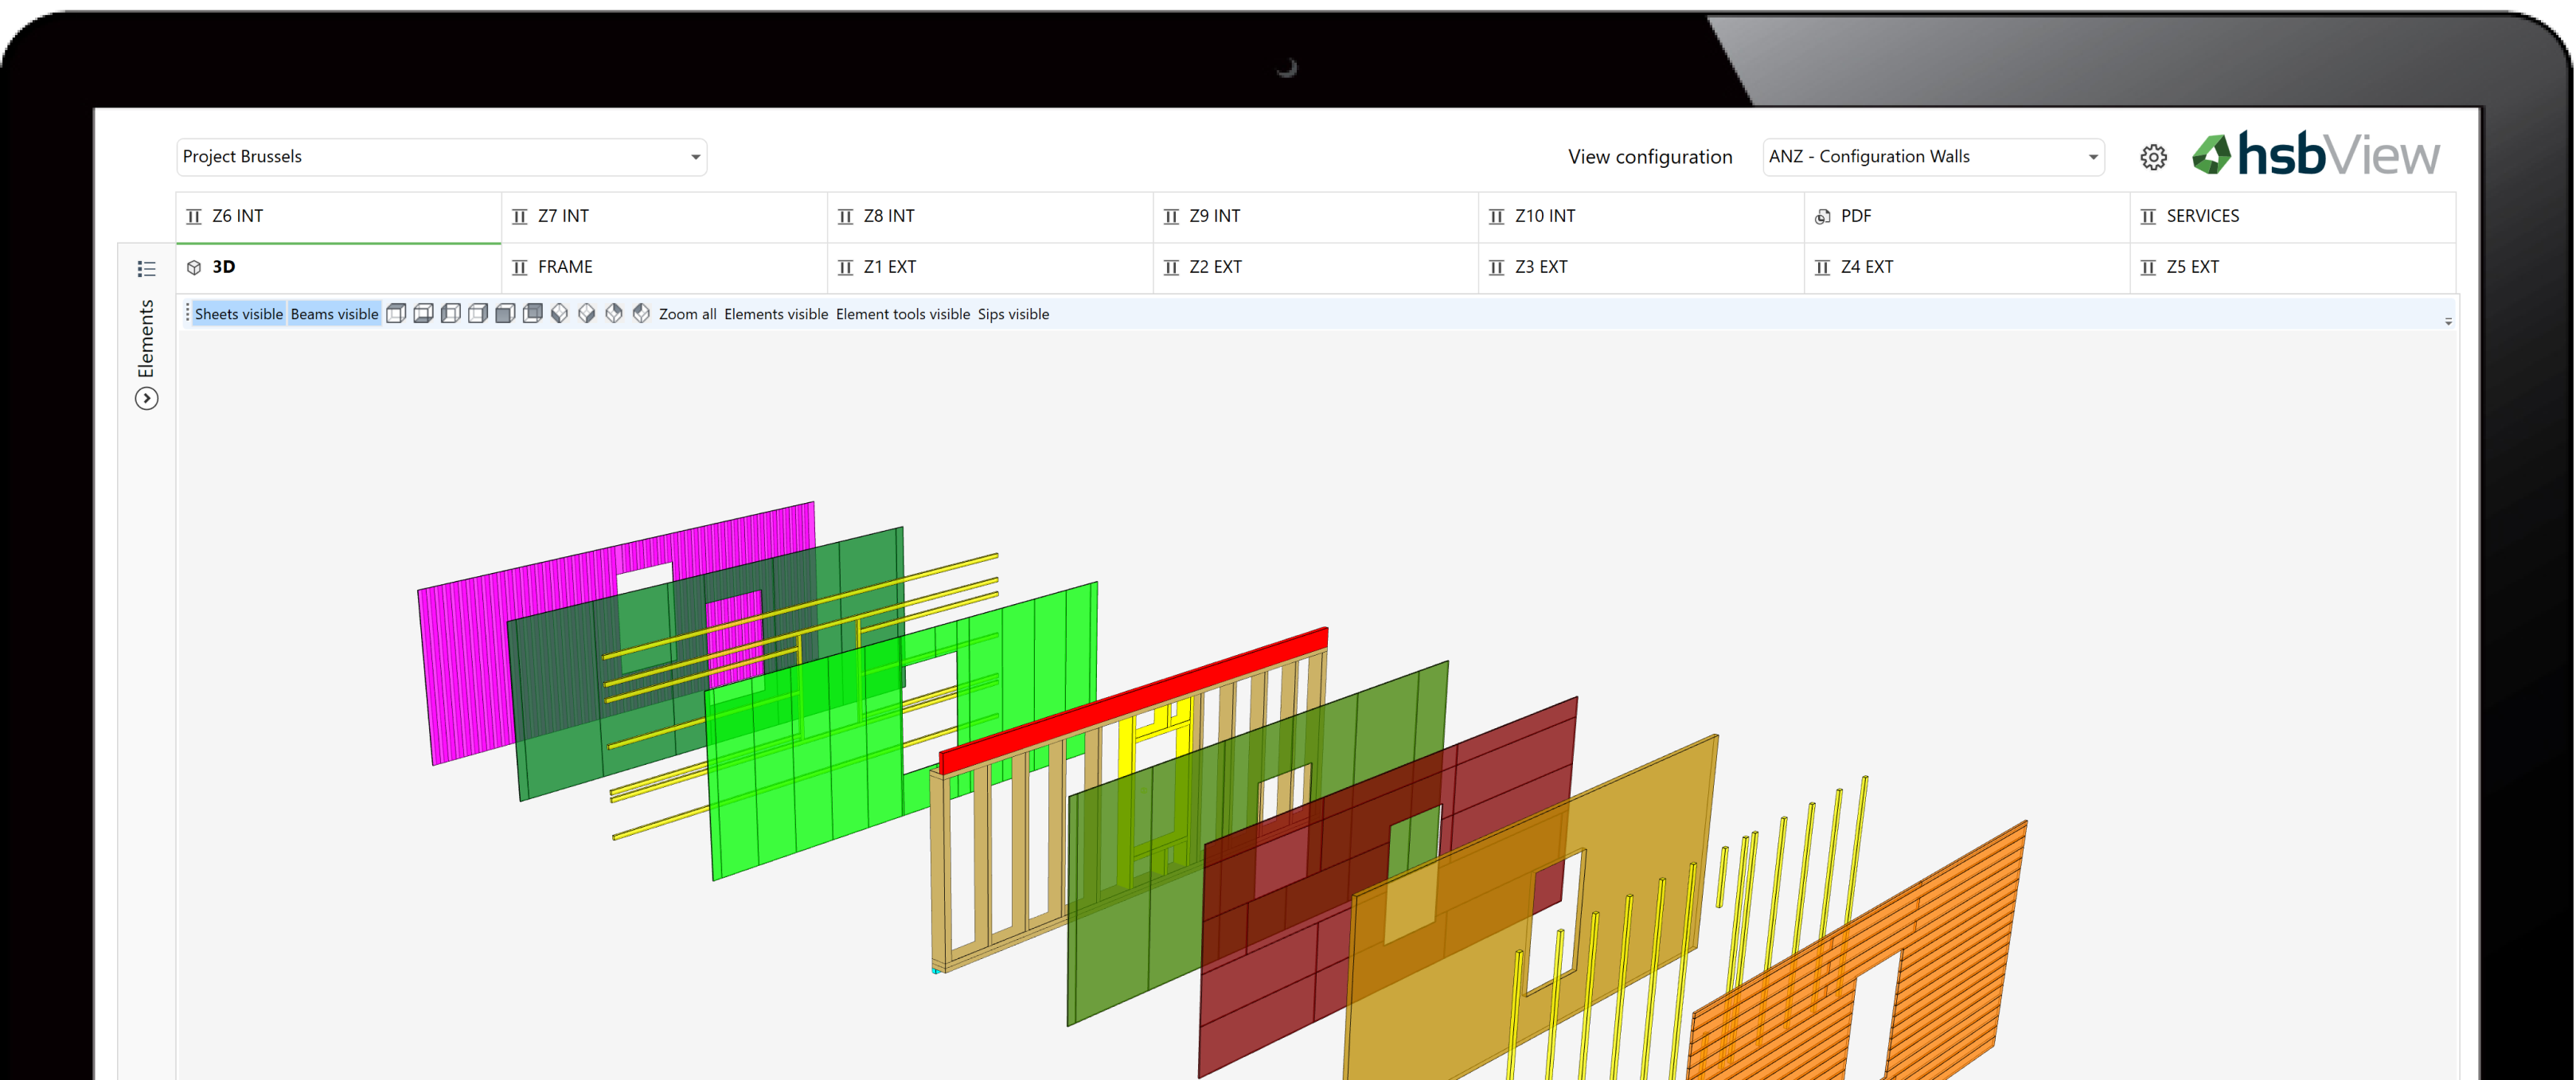Click the toolbar grip handle before Sheets visible
This screenshot has height=1080, width=2576.
(x=187, y=314)
